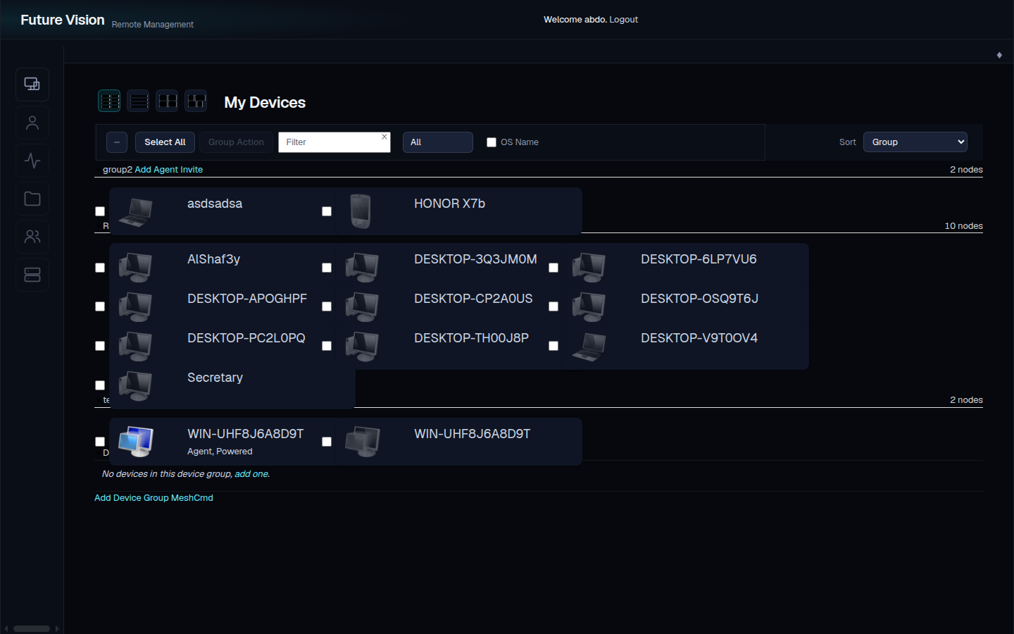Click the offline gray WIN-UHF8J6A8D9T computer icon

coord(363,442)
